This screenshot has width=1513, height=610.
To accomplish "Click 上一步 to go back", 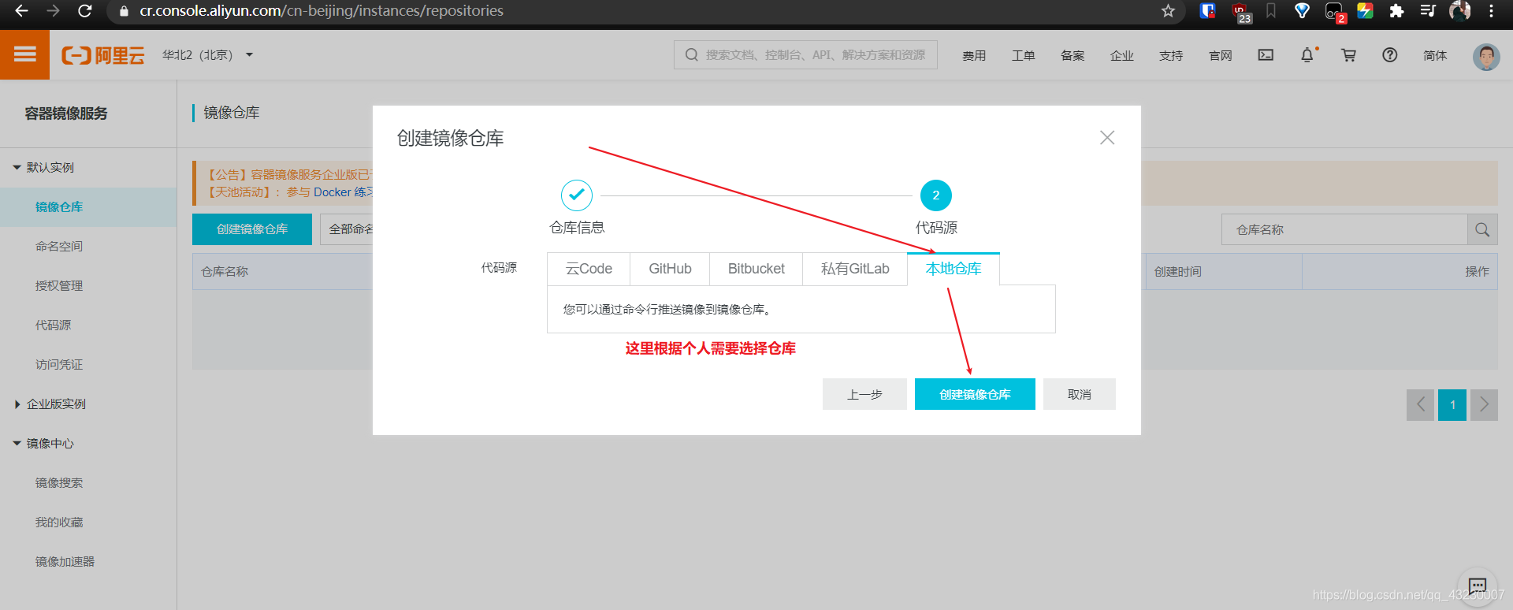I will coord(864,394).
